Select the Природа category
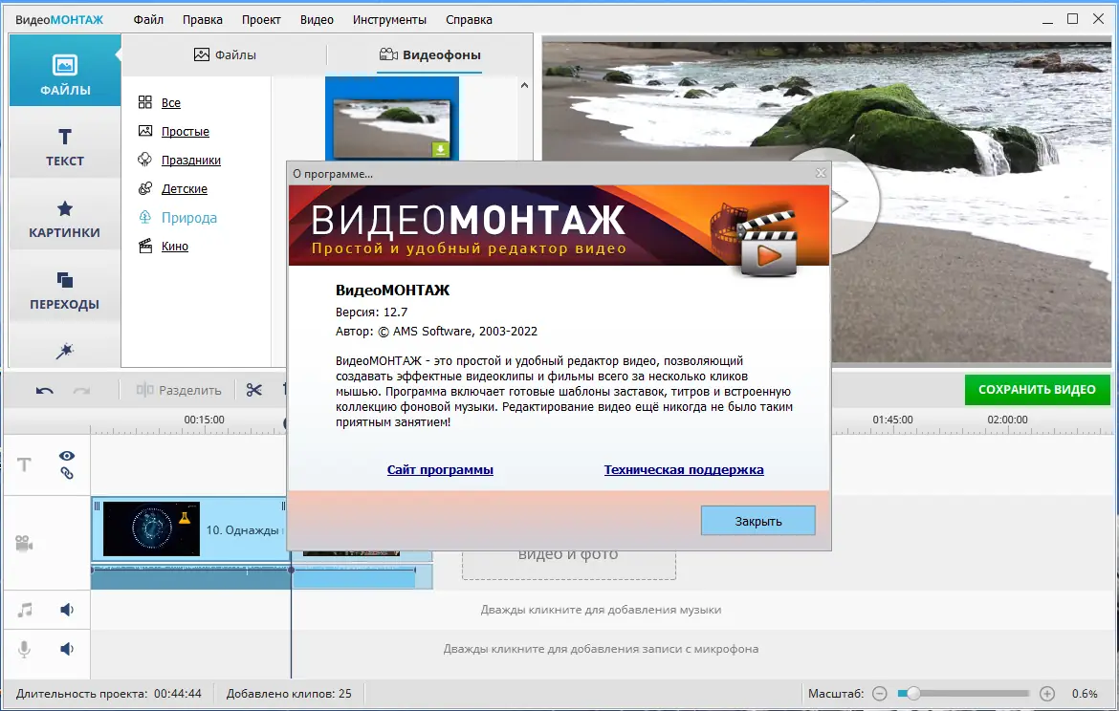The width and height of the screenshot is (1119, 711). [x=188, y=218]
